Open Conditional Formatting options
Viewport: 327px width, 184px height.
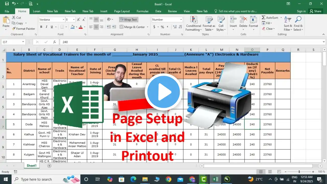click(193, 24)
